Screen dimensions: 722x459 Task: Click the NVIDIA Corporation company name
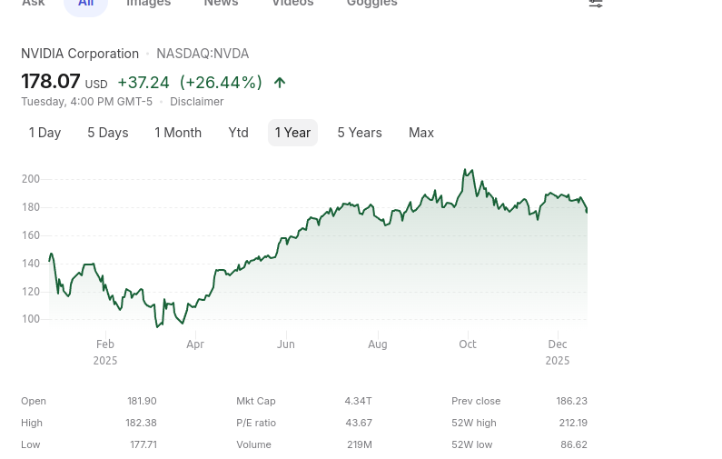[80, 54]
